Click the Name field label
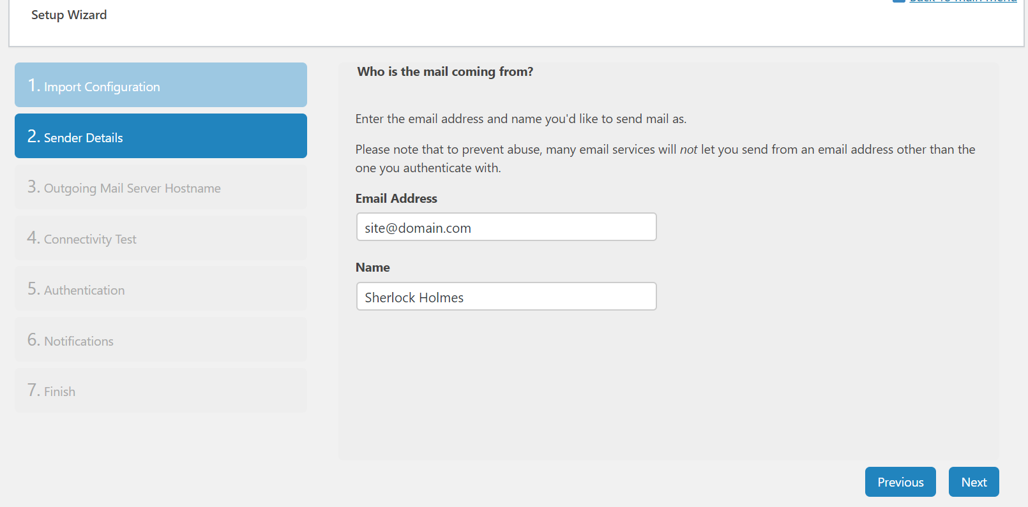 [373, 268]
